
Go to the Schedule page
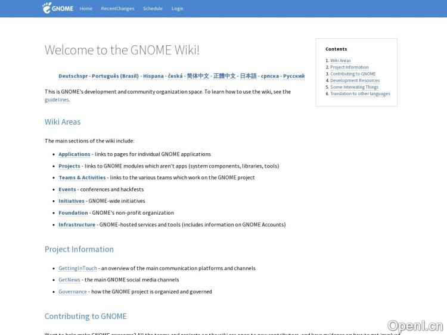coord(153,8)
